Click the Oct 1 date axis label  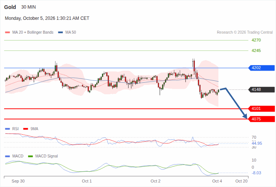(x=87, y=181)
